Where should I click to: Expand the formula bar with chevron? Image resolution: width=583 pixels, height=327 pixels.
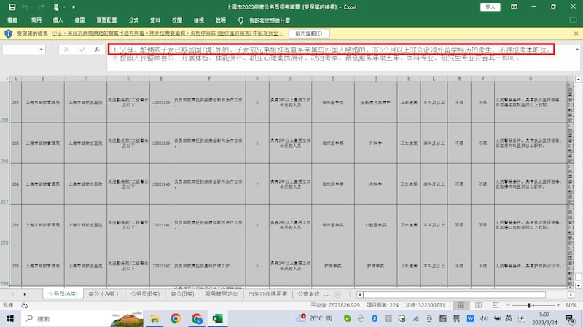coord(576,50)
